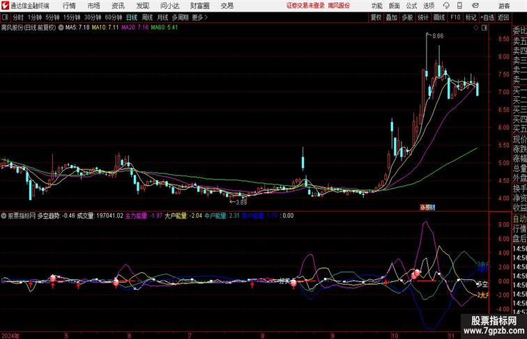Click the red bubble signal at October breakout

pyautogui.click(x=416, y=274)
